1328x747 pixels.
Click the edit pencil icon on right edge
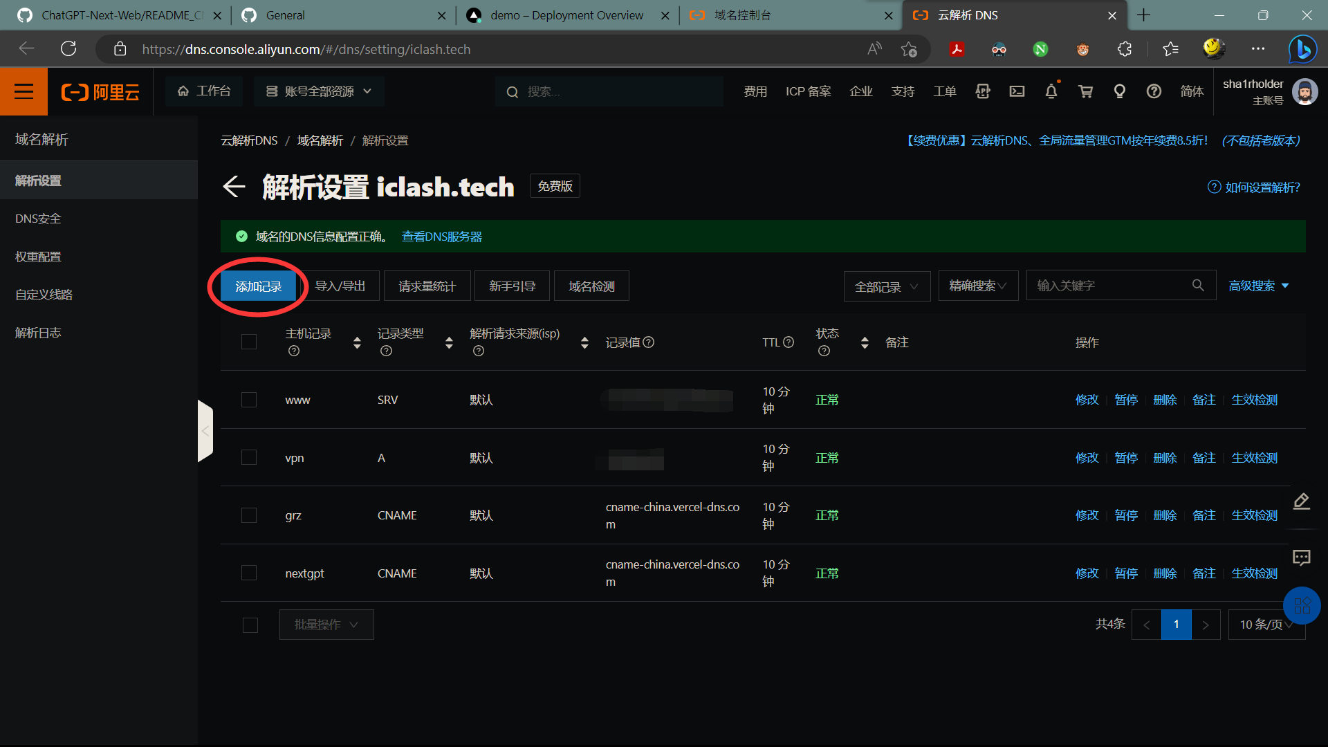(1301, 501)
